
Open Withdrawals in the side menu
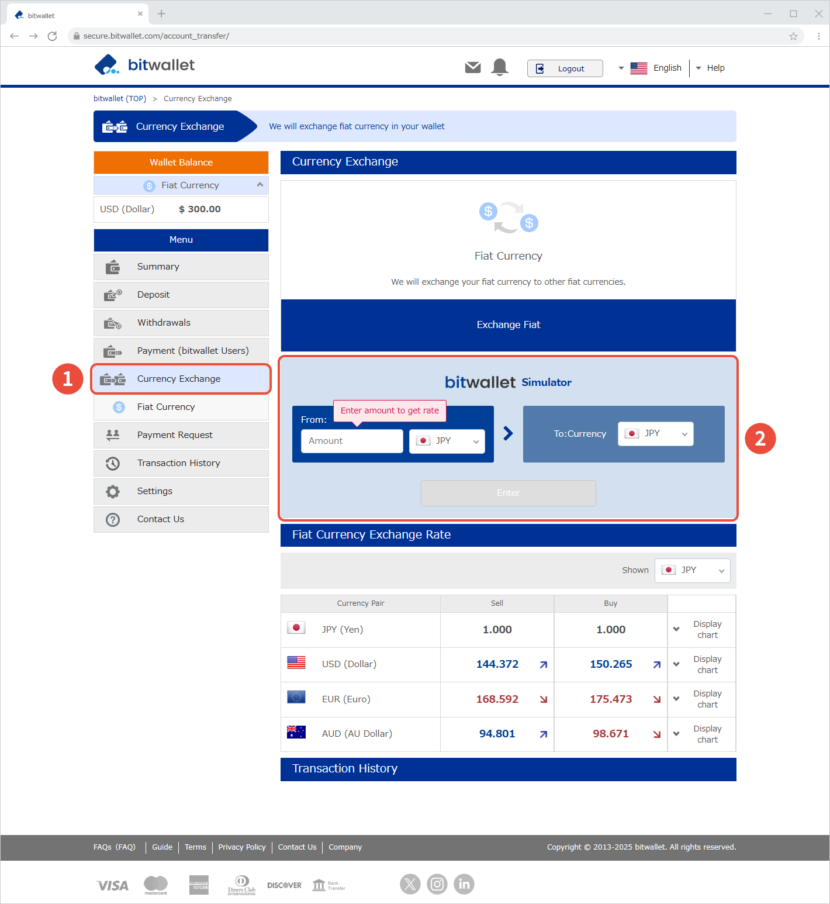(181, 323)
